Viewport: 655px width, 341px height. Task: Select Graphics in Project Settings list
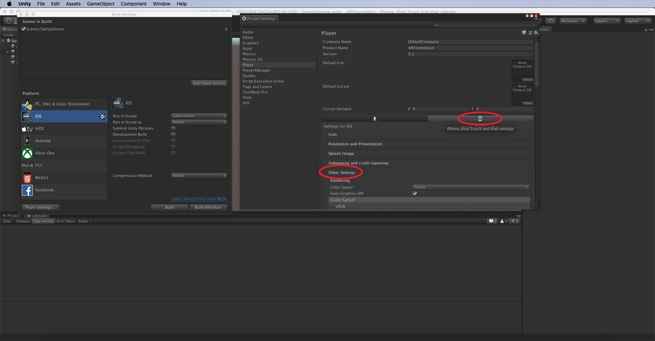251,43
